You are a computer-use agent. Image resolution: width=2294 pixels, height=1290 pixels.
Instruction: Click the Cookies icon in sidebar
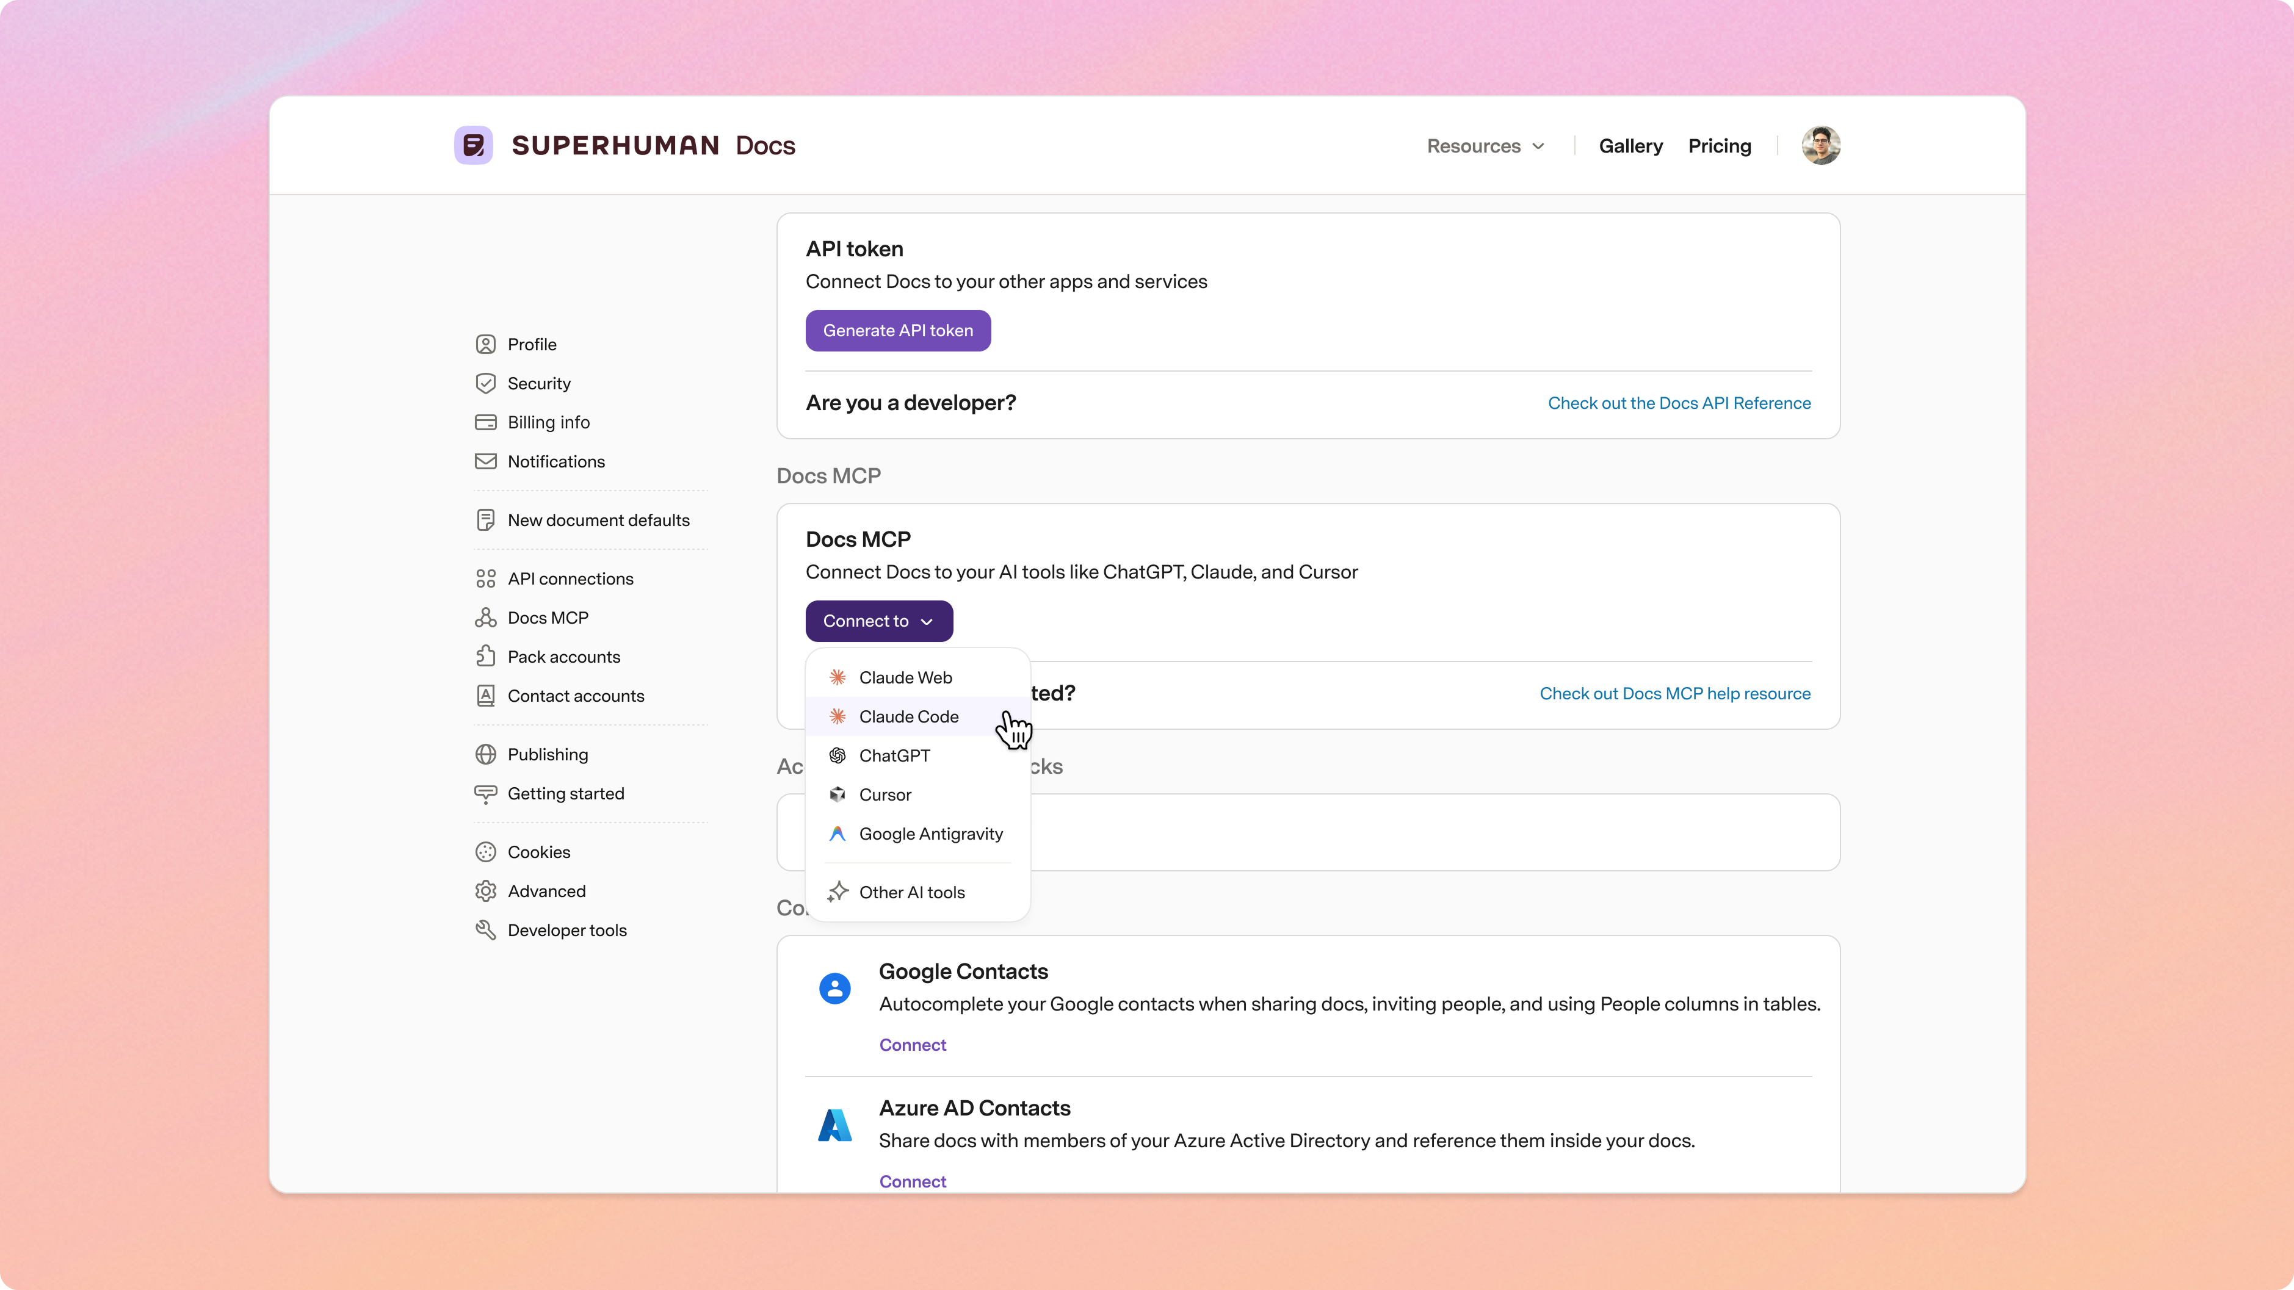click(x=485, y=852)
